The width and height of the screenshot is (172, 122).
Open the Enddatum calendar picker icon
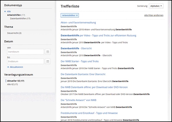coord(47,62)
